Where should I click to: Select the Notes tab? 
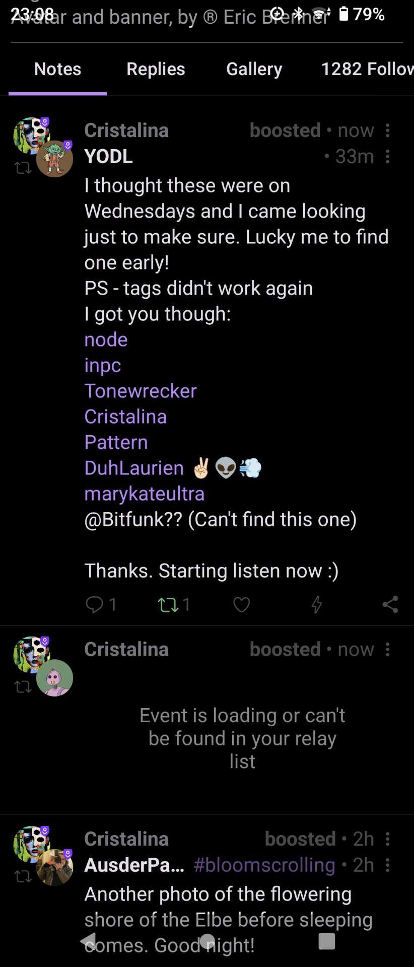[57, 69]
